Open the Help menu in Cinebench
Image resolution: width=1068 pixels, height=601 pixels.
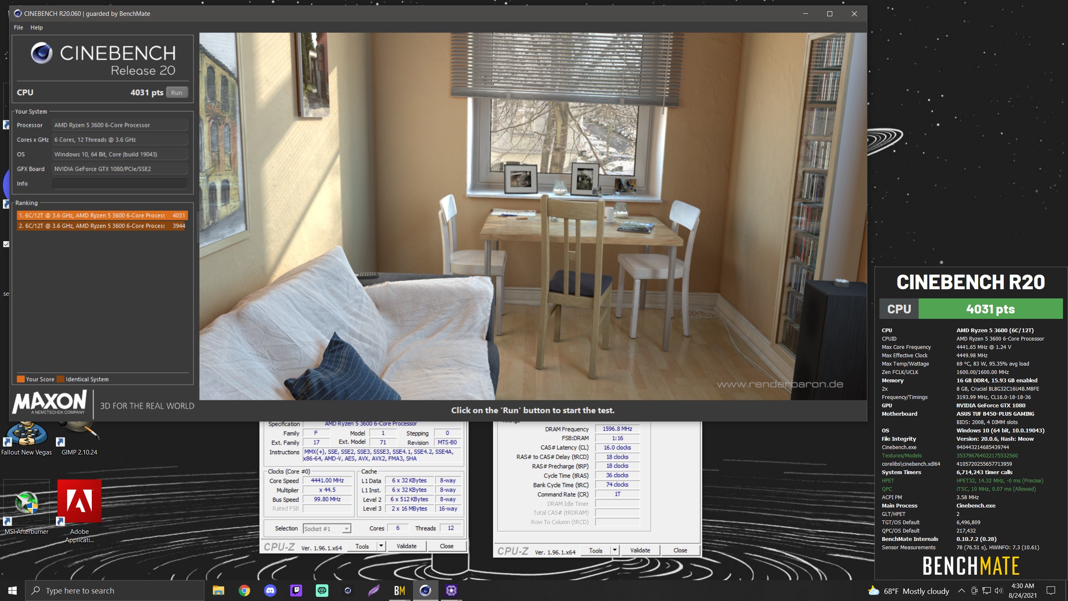click(x=36, y=28)
